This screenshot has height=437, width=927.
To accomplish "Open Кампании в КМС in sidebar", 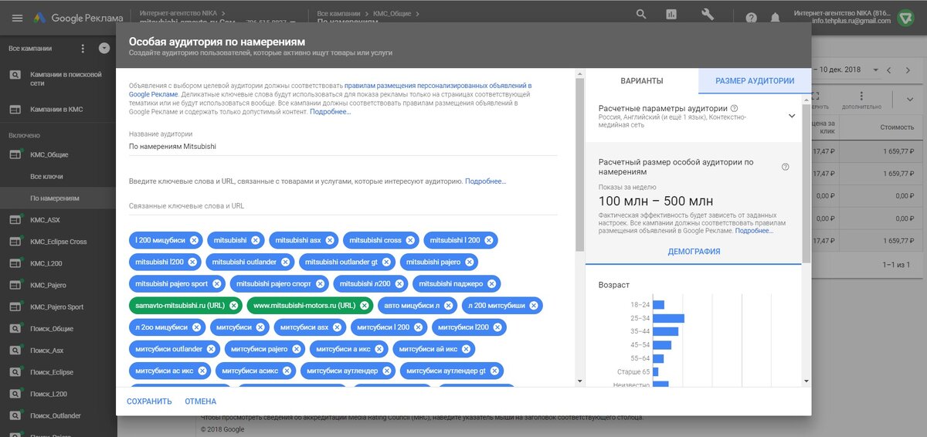I will [x=58, y=110].
